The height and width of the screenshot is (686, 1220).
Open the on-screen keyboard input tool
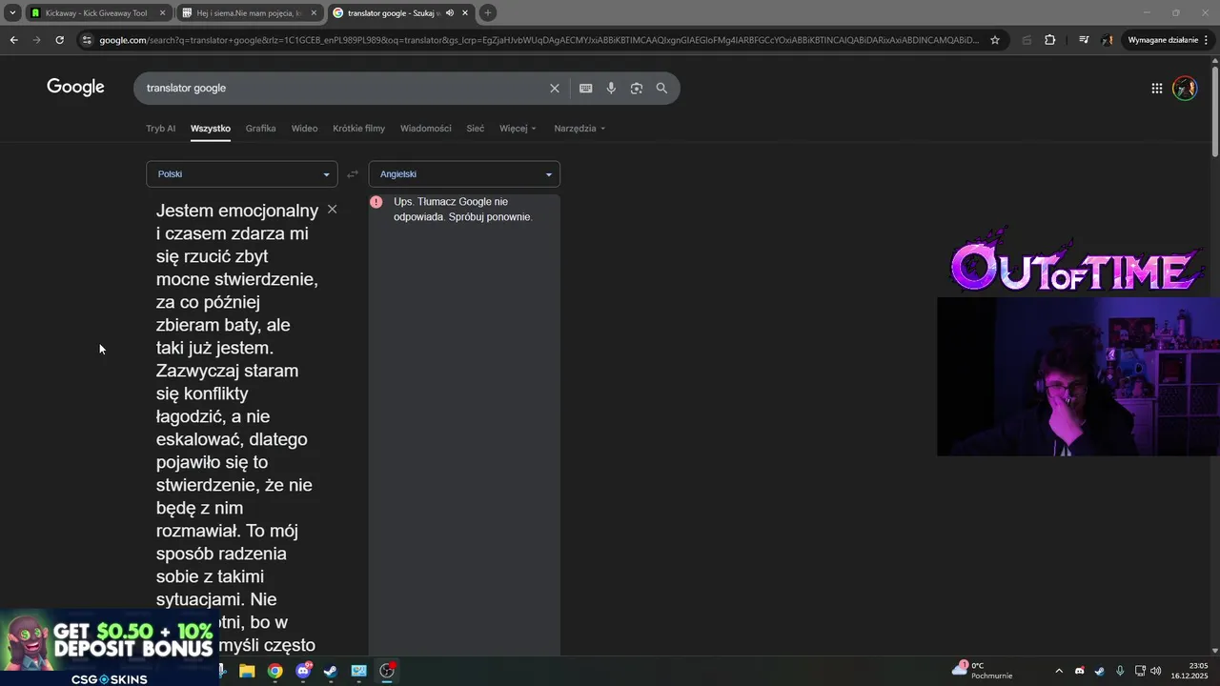point(585,88)
